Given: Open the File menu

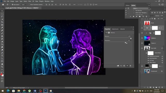Looking at the screenshot, I should tap(5, 1).
